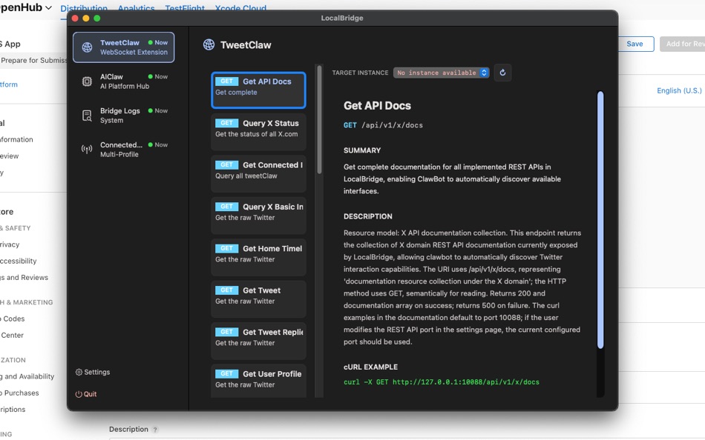705x440 pixels.
Task: Select the Query X Status endpoint
Action: coord(258,132)
